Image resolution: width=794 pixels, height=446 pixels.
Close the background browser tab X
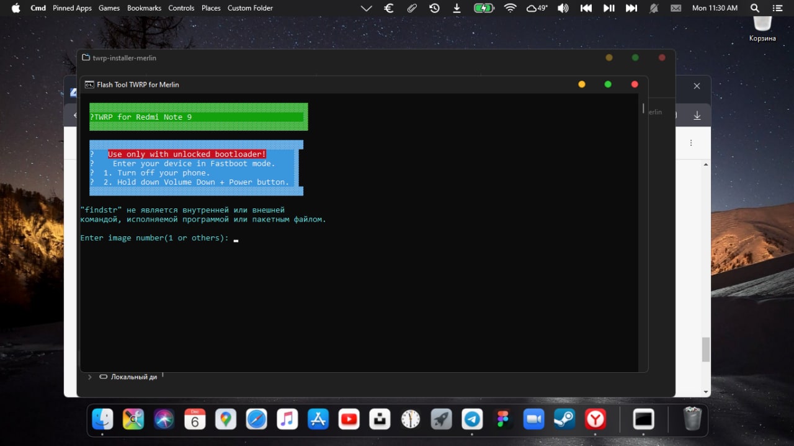[x=697, y=86]
